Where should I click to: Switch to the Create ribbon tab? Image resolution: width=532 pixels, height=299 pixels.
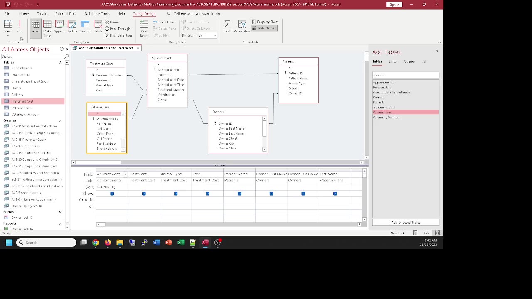tap(42, 14)
